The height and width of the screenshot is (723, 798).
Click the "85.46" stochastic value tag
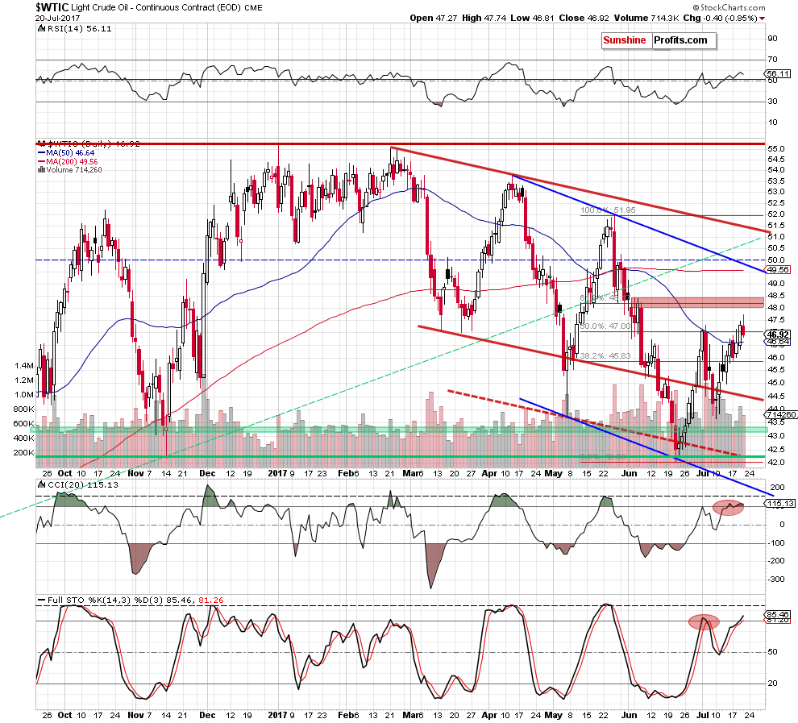778,614
